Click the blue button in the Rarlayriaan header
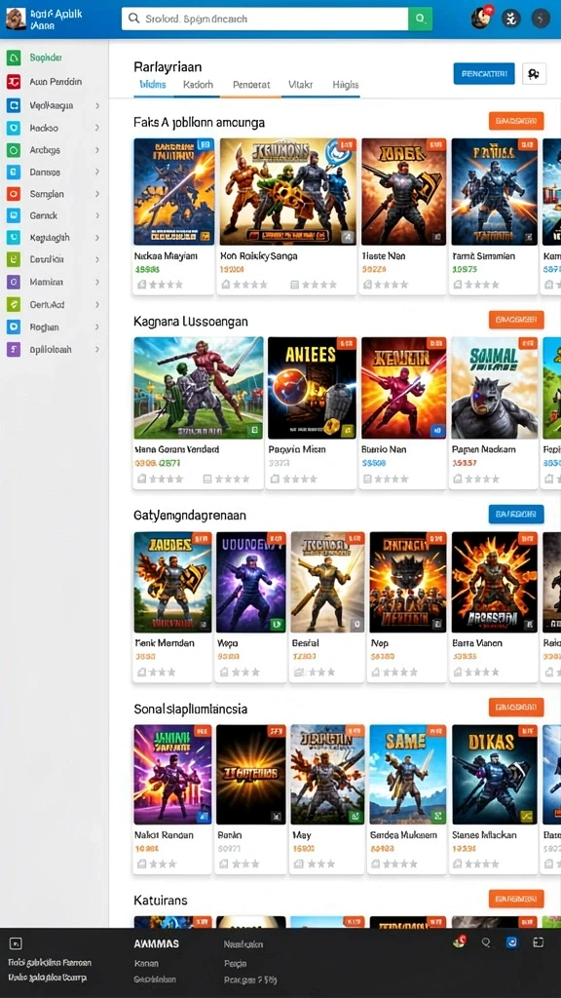The width and height of the screenshot is (561, 998). click(x=484, y=74)
